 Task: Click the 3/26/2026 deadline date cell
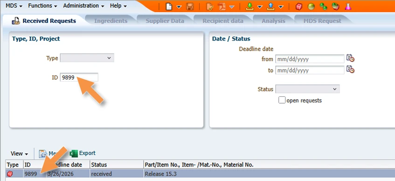68,174
